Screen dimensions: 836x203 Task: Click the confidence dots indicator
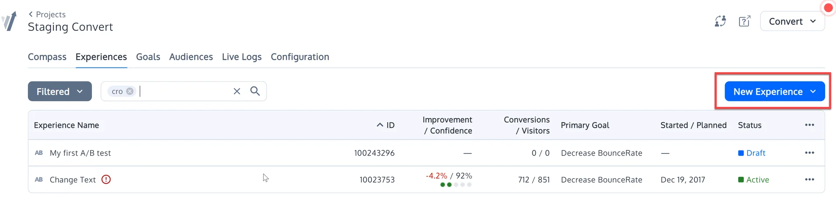click(x=456, y=185)
